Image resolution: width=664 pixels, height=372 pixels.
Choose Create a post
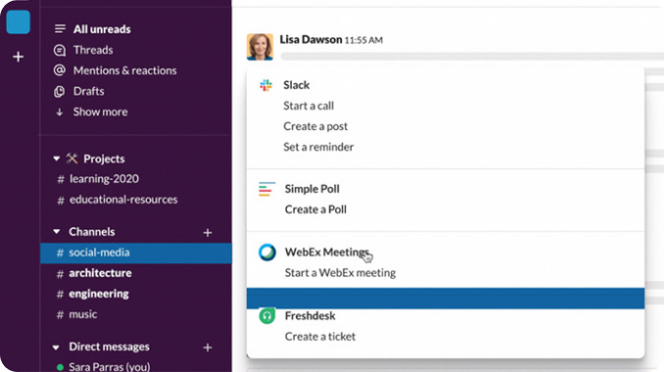click(315, 126)
